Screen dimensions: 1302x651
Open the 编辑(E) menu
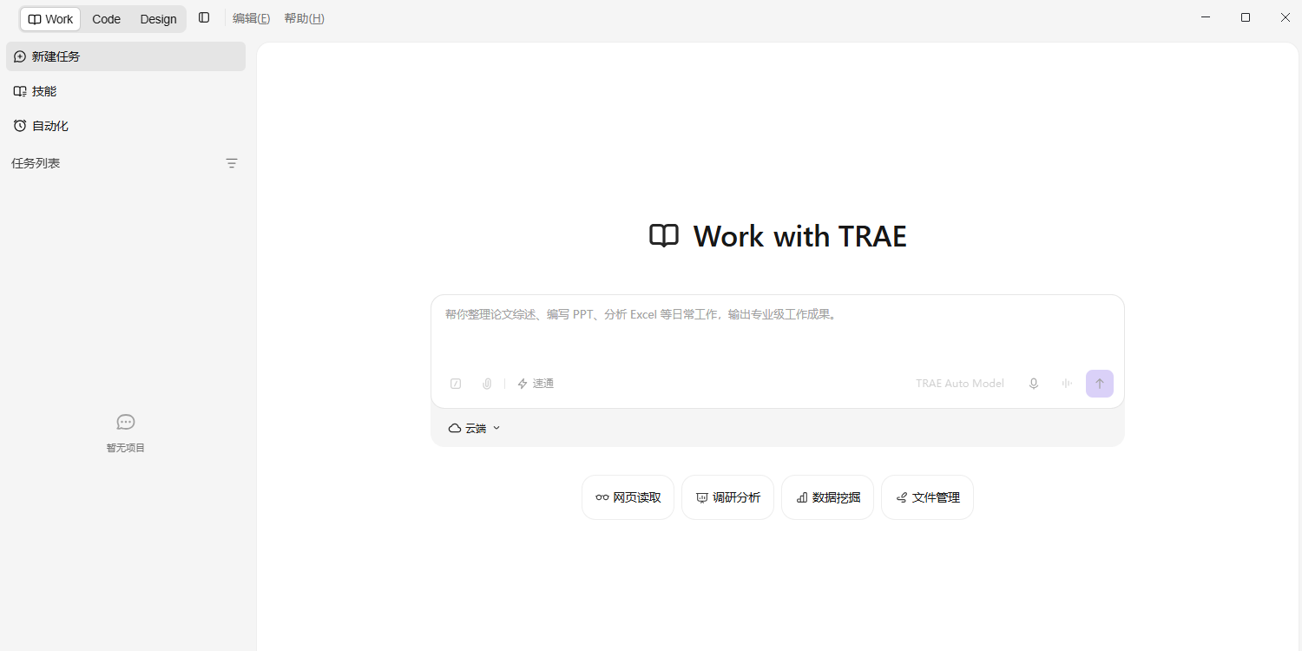click(x=251, y=18)
